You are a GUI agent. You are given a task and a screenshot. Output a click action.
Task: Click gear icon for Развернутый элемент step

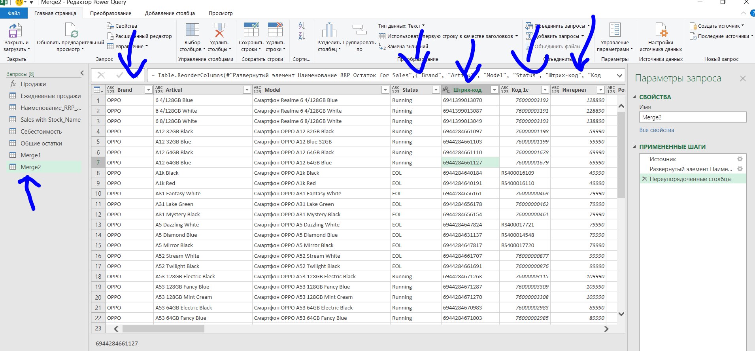click(740, 169)
